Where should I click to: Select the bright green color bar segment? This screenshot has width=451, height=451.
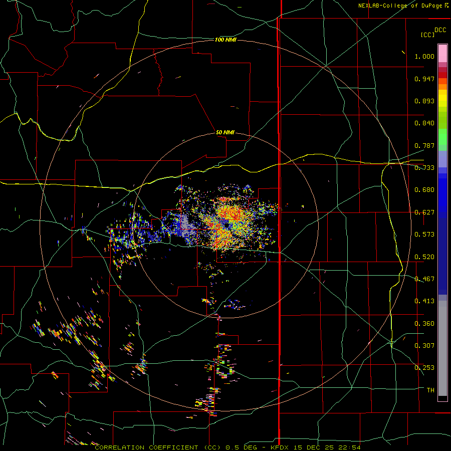[442, 136]
